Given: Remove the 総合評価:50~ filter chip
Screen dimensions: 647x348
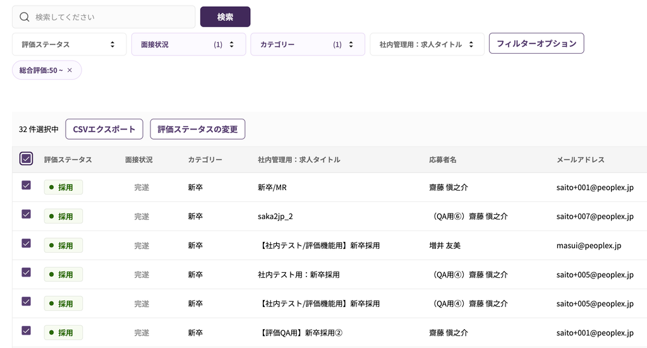Looking at the screenshot, I should tap(70, 70).
